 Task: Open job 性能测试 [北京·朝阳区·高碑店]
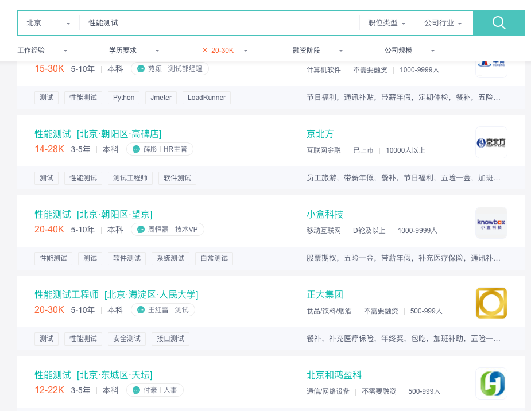[x=98, y=134]
